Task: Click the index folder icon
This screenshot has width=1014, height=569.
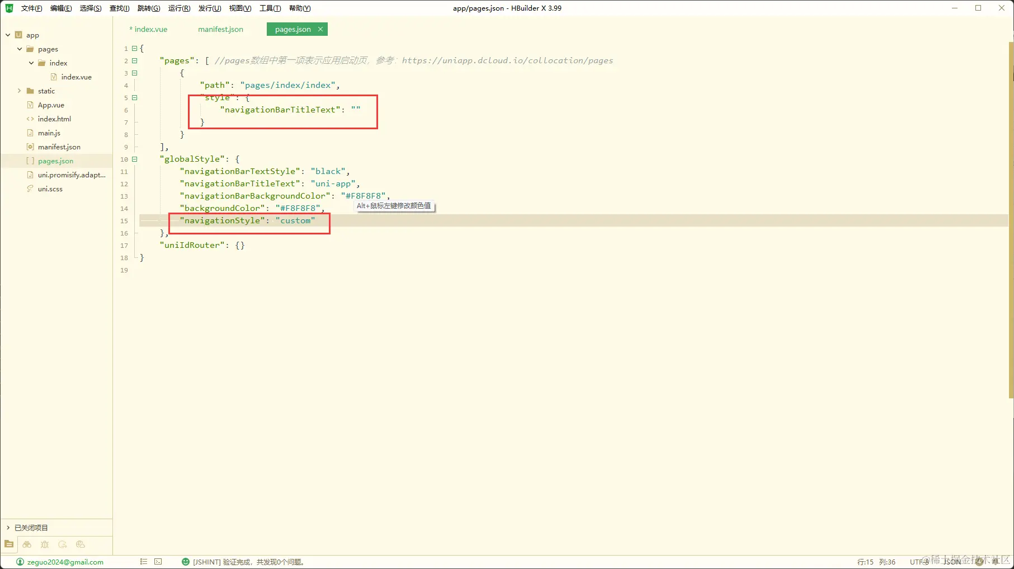Action: (42, 63)
